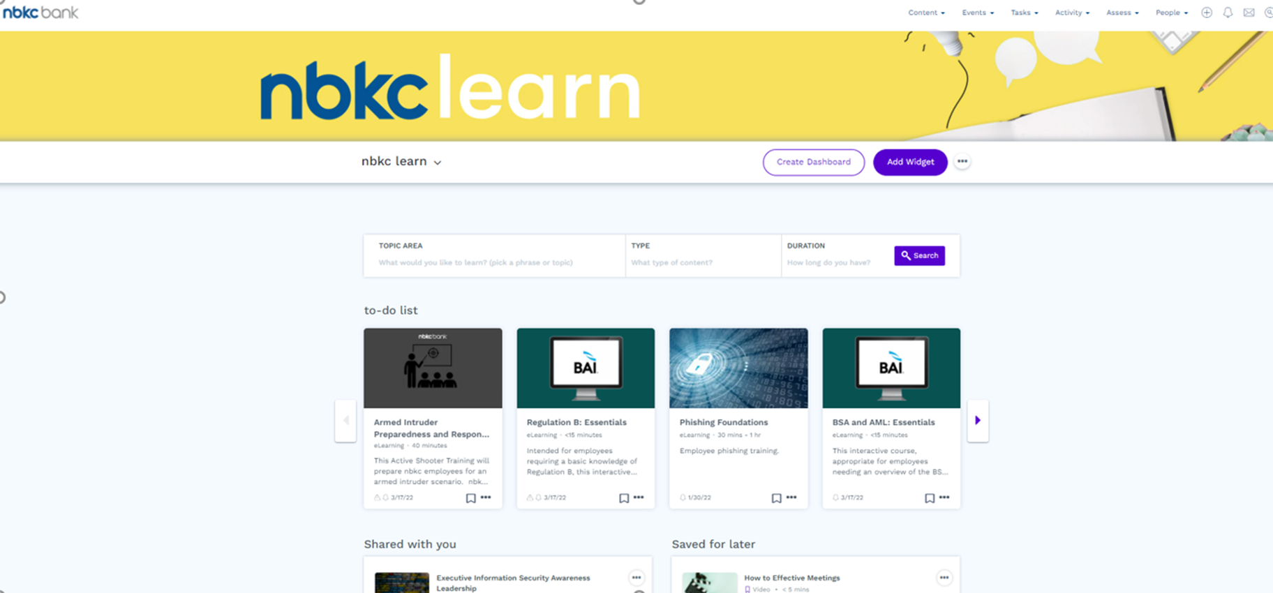Click the plus icon in top navigation
The height and width of the screenshot is (593, 1273).
(x=1206, y=13)
